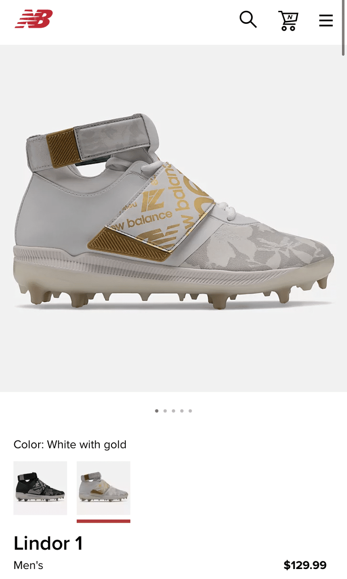
Task: Click the Lindor 1 product title
Action: pos(48,543)
